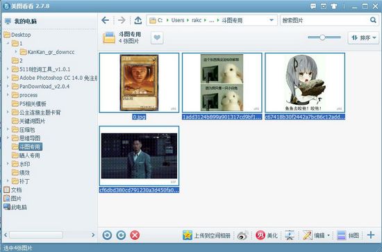Click rakc in address path
The height and width of the screenshot is (252, 382).
click(x=197, y=20)
